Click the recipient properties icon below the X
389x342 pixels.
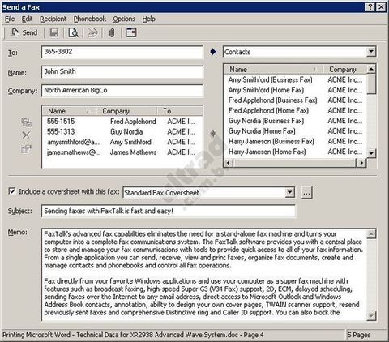click(26, 148)
